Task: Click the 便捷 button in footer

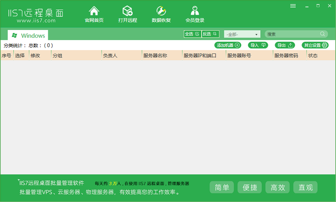Action: 249,187
